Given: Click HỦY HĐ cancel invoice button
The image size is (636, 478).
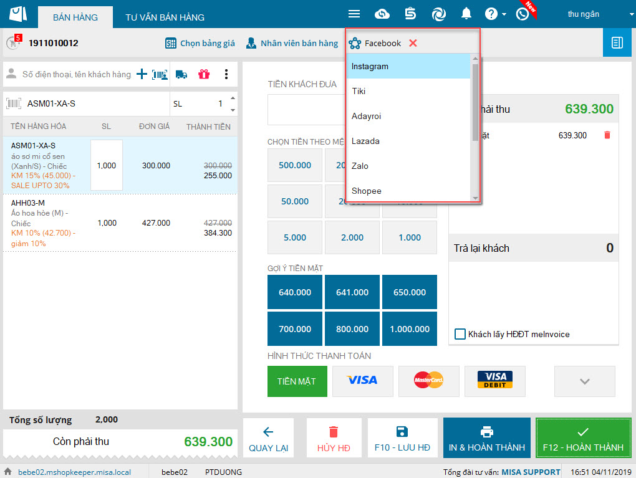Looking at the screenshot, I should click(334, 438).
